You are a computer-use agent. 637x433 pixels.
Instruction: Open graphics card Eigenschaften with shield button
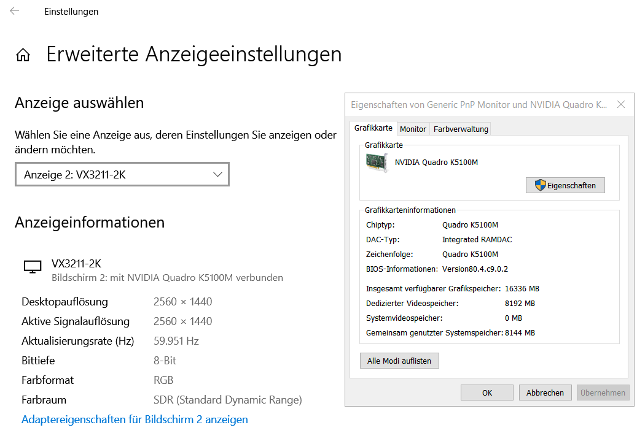565,185
